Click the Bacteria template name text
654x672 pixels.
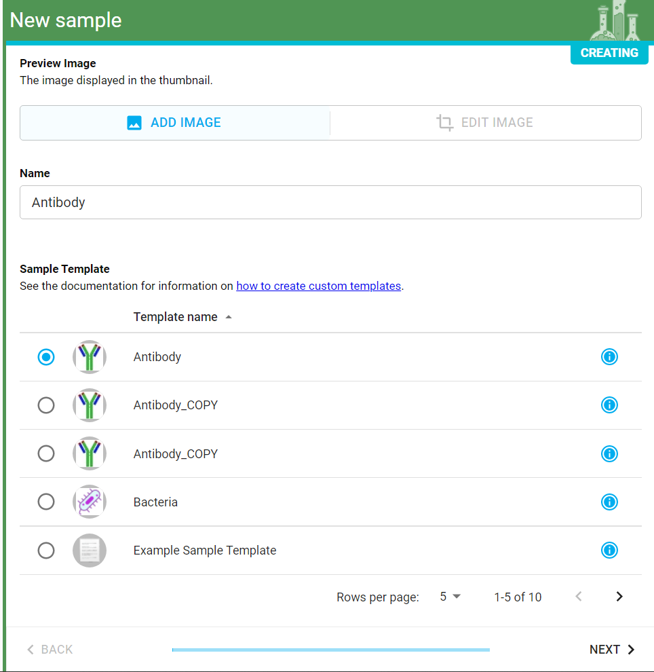point(155,502)
